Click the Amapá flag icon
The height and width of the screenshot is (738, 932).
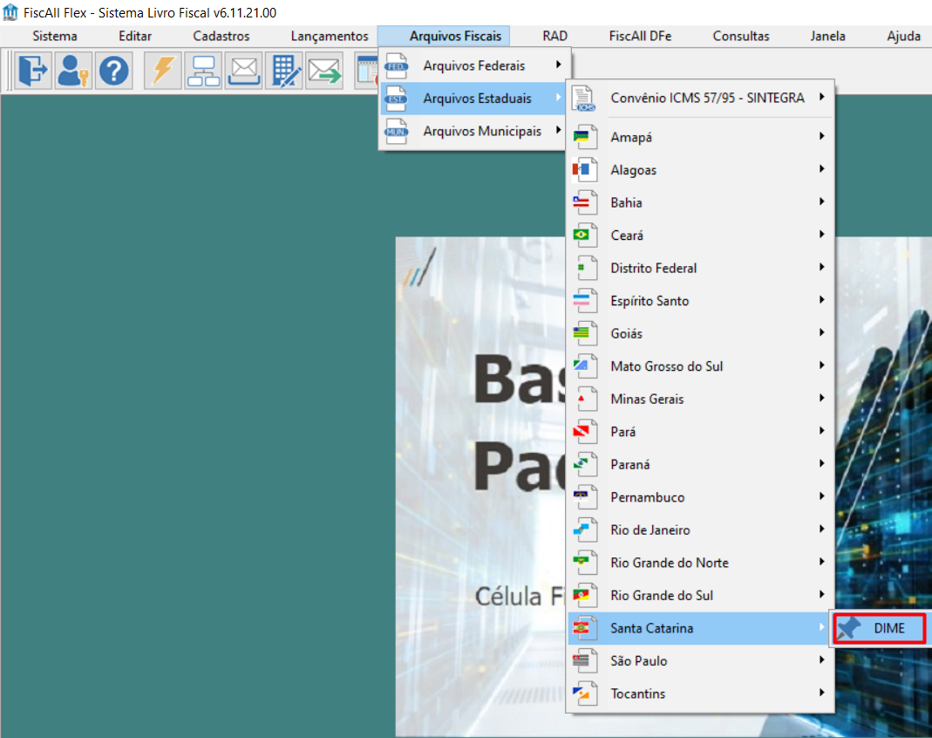pos(584,137)
